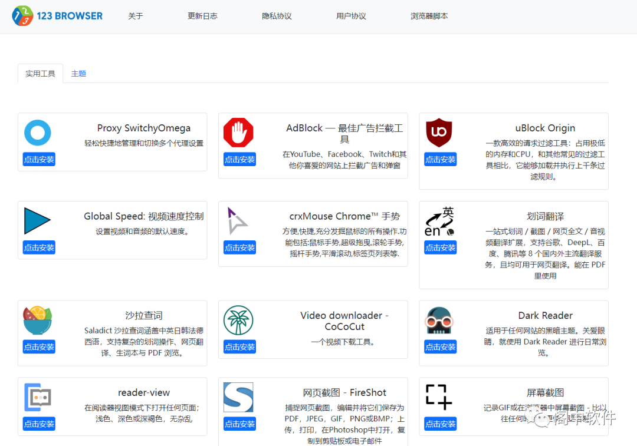
Task: Install crxMouse via its 点击安装 button
Action: pyautogui.click(x=239, y=247)
